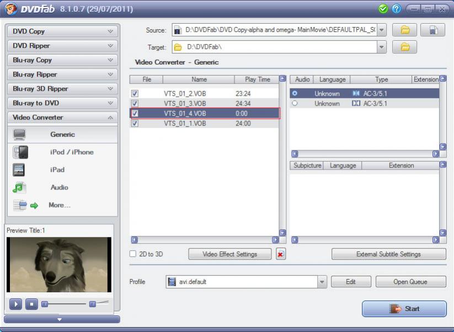
Task: Click the Name column header in file list
Action: (199, 80)
